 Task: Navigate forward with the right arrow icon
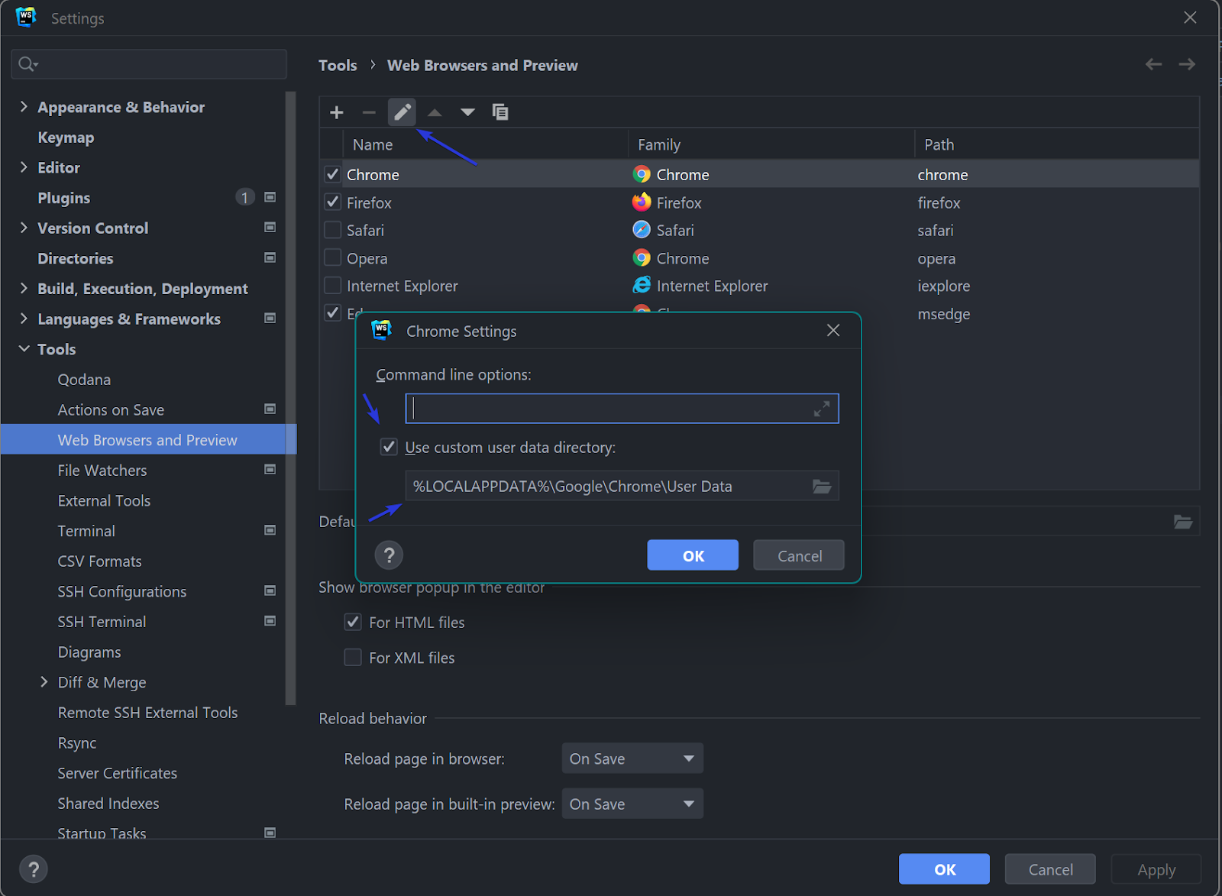(1187, 64)
